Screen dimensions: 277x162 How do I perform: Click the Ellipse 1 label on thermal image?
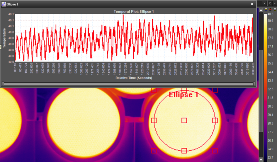tap(183, 95)
